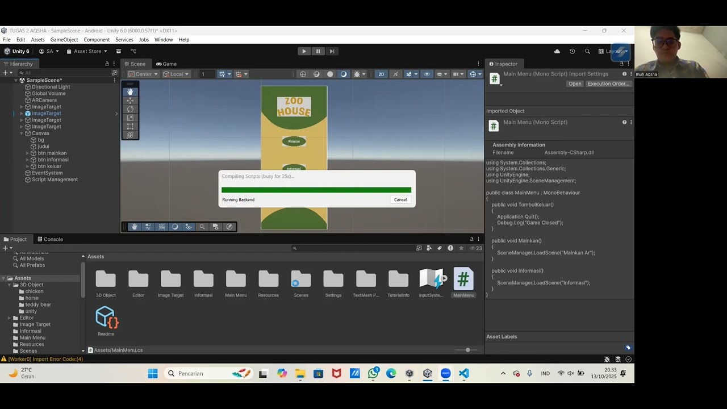Open the Scenes folder in Assets grid
Image resolution: width=727 pixels, height=409 pixels.
pyautogui.click(x=301, y=282)
